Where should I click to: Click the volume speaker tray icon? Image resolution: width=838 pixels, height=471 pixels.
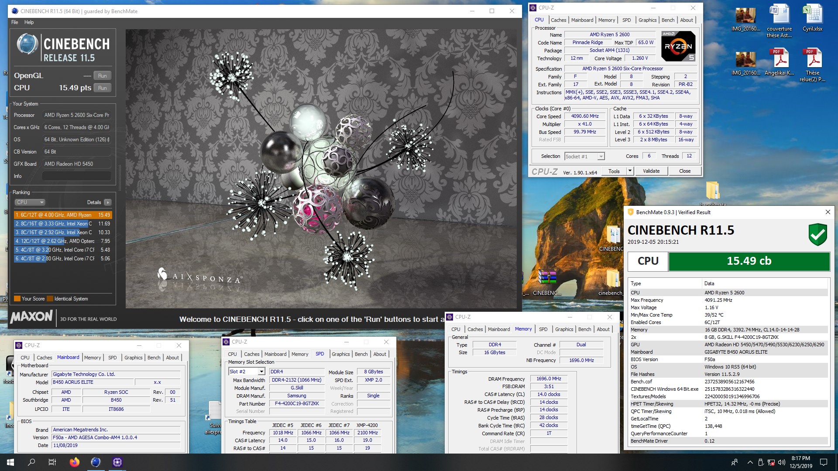tap(781, 462)
